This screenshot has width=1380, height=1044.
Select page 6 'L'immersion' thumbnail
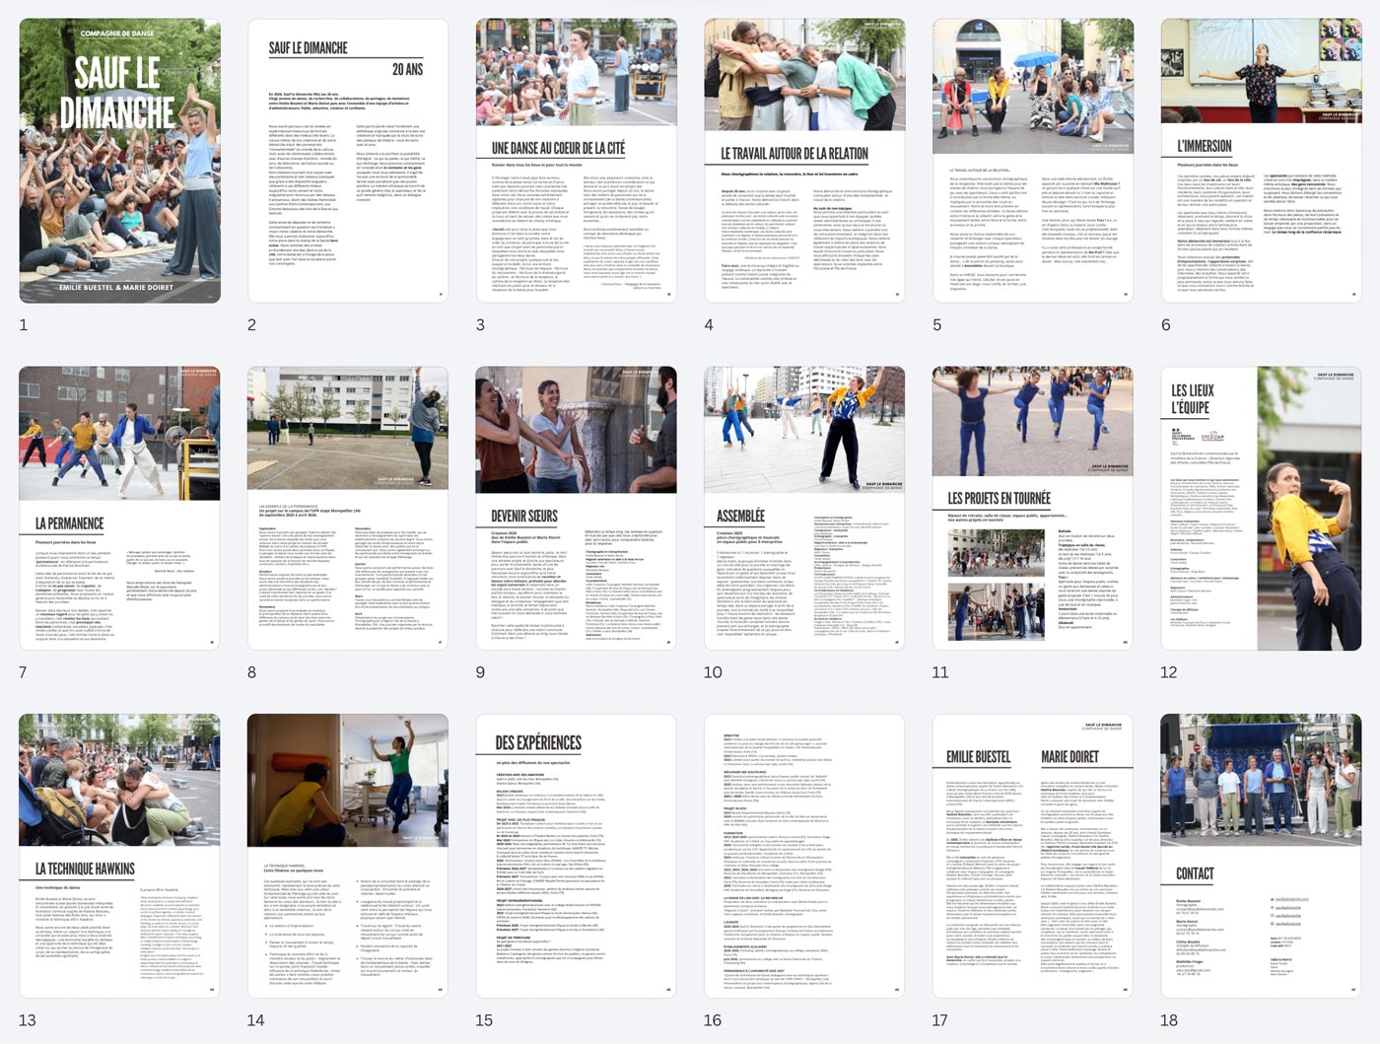(x=1262, y=161)
